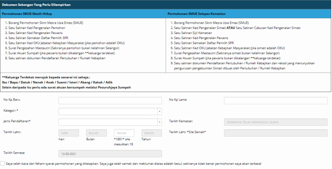The height and width of the screenshot is (169, 332).
Task: Click the 'Kategori *' field label
Action: 11,110
